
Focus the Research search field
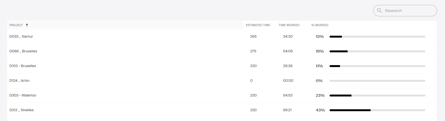coord(405,11)
